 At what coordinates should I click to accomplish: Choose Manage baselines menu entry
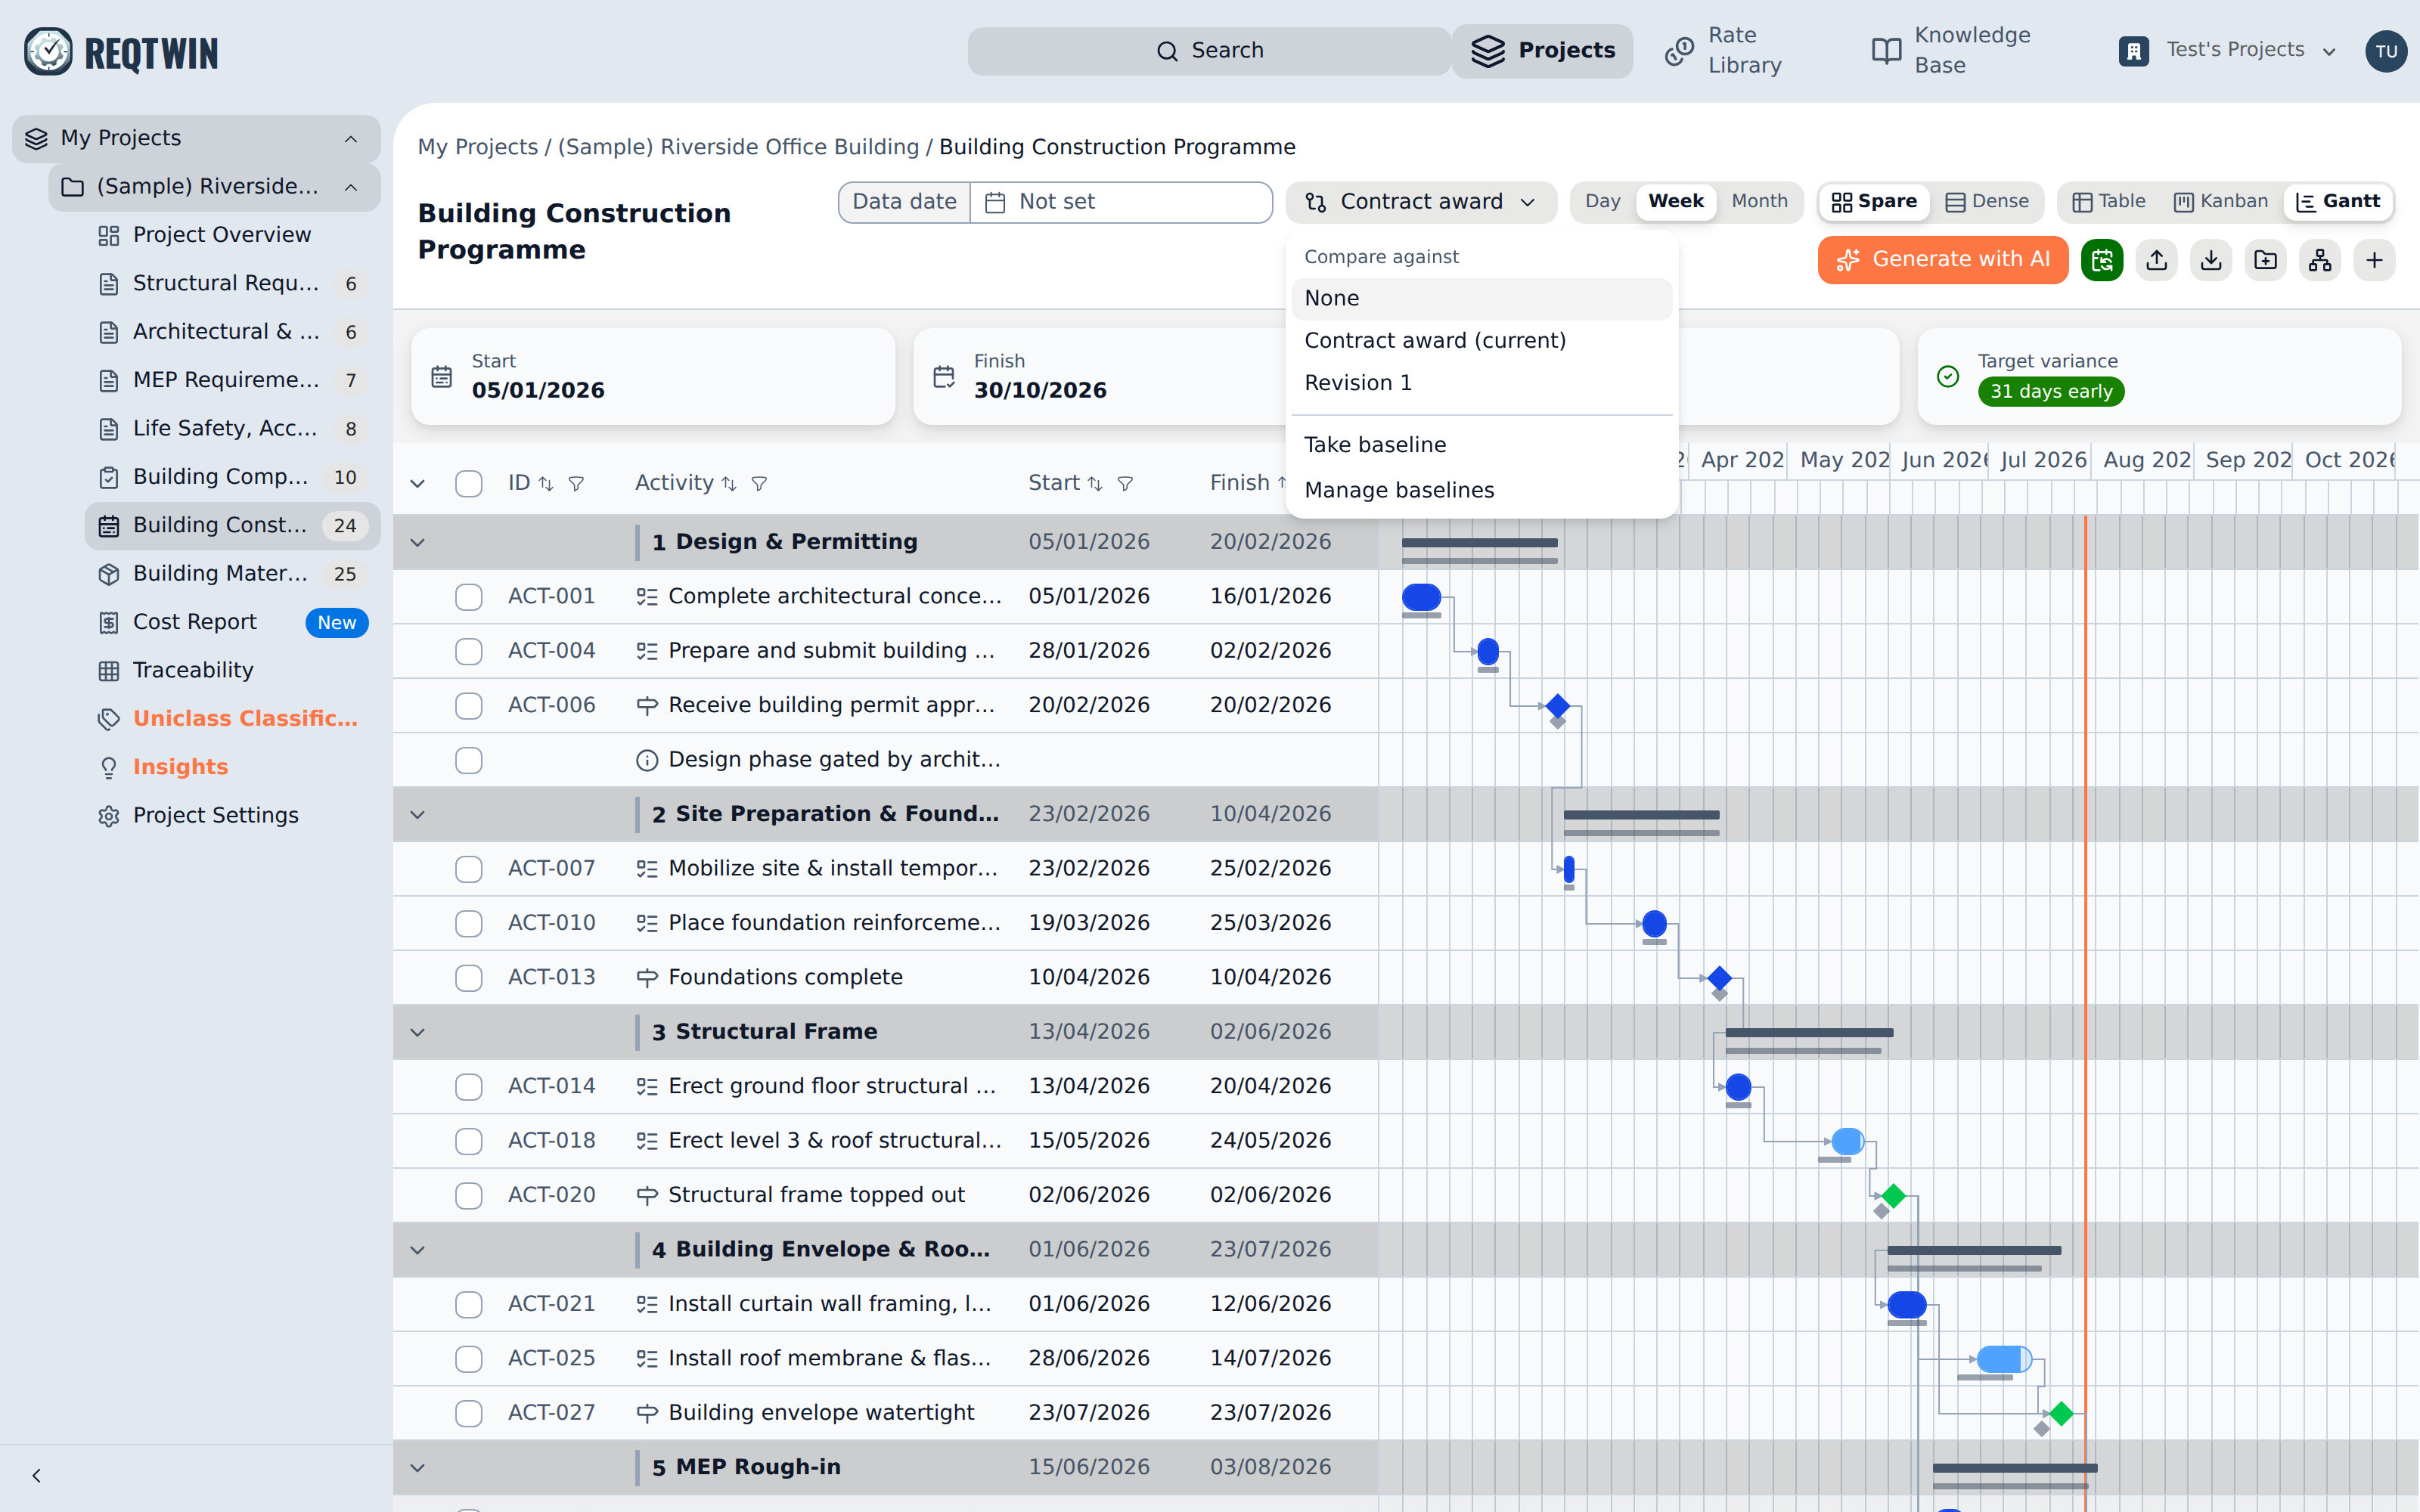[1481, 490]
